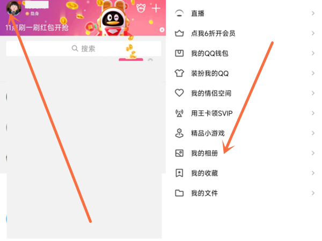Select the 我的文件 folder entry
The height and width of the screenshot is (241, 322).
pyautogui.click(x=244, y=193)
